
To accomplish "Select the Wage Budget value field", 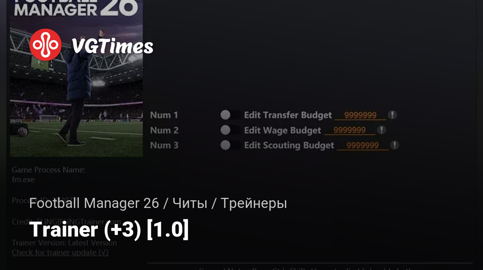I will pos(350,130).
